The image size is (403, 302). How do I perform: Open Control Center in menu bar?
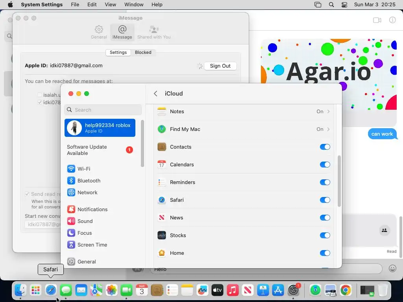pos(344,5)
